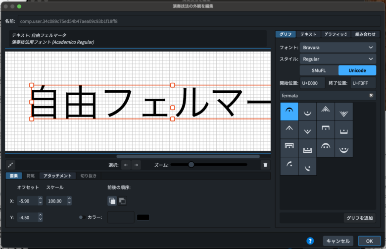This screenshot has width=386, height=249.
Task: Switch glyph range to Unicode
Action: (357, 70)
